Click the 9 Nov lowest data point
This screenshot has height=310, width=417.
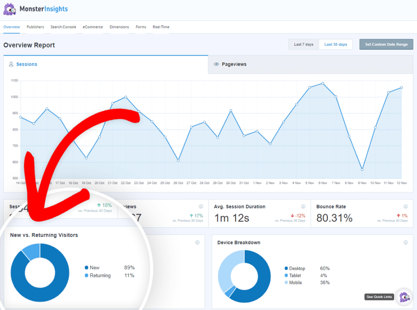coord(362,170)
